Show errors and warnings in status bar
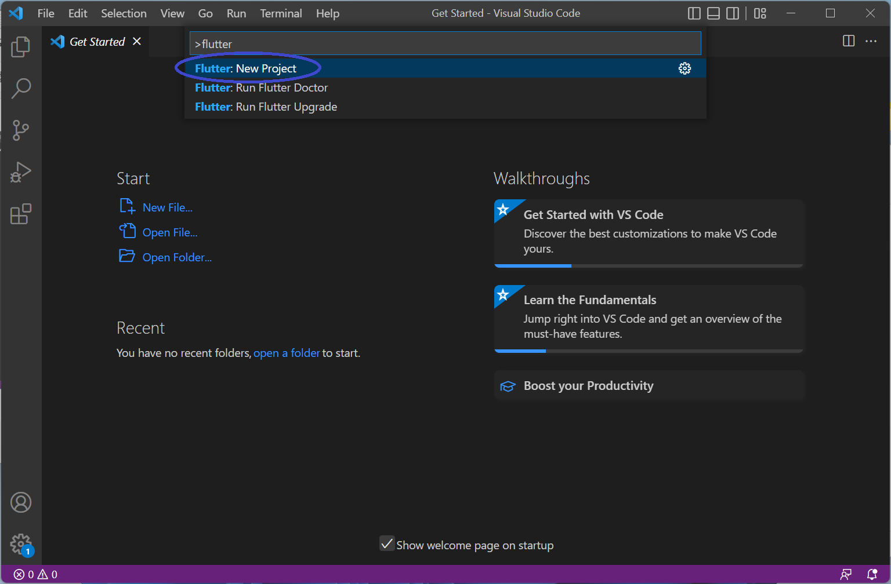 point(35,574)
